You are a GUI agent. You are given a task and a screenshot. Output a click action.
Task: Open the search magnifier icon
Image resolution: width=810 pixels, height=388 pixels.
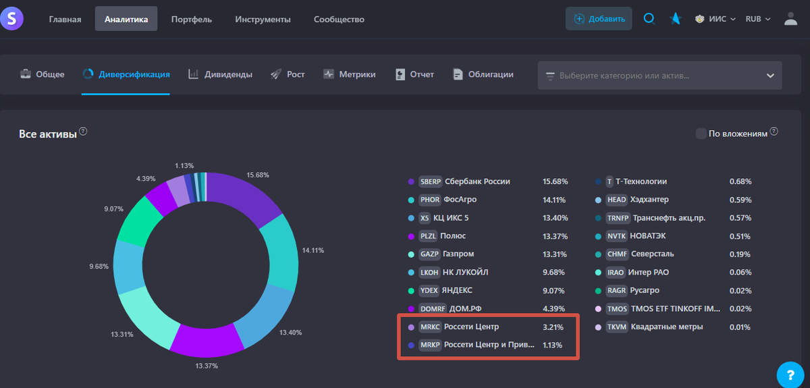[x=649, y=19]
